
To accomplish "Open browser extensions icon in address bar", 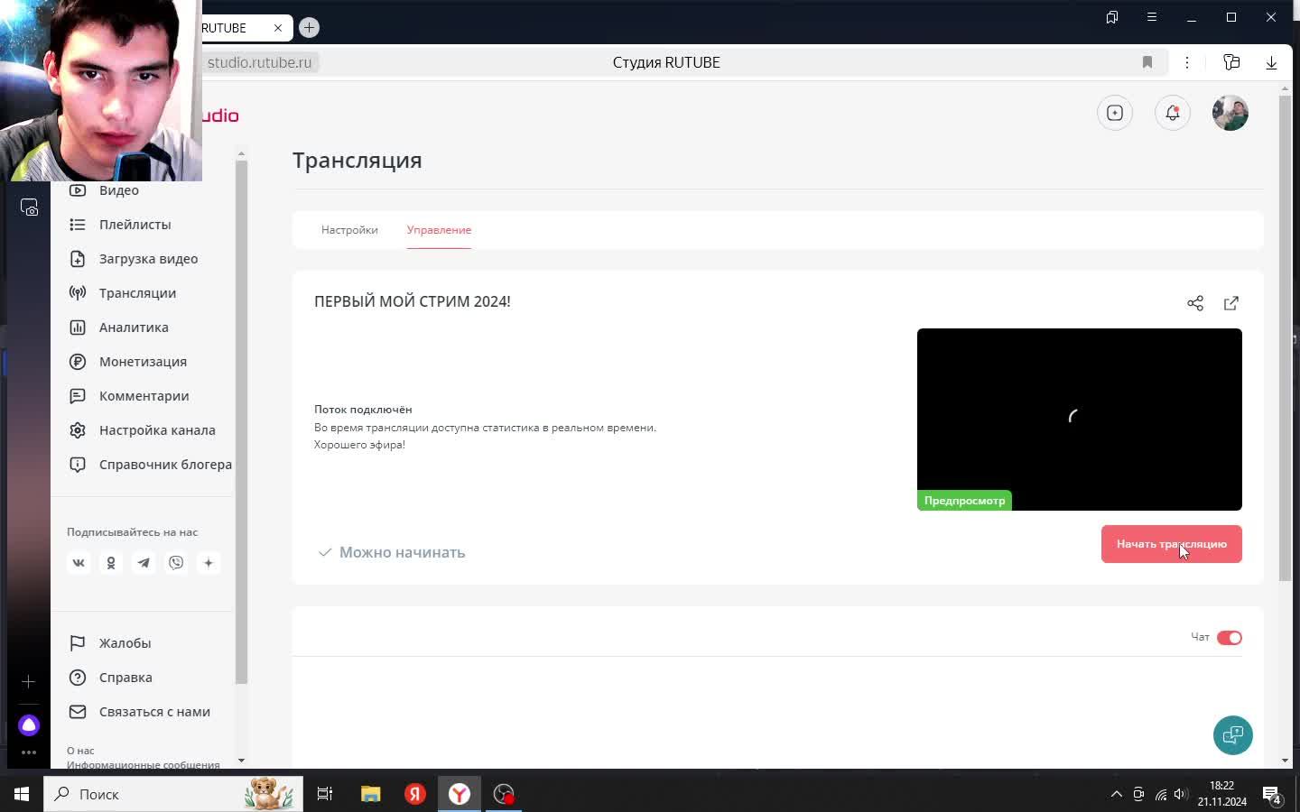I will pyautogui.click(x=1231, y=62).
